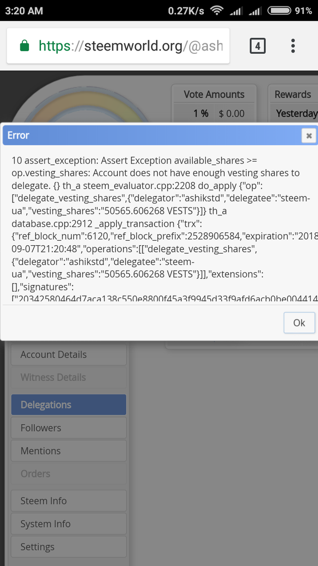
Task: Tap the Error dialog title bar
Action: [x=149, y=135]
